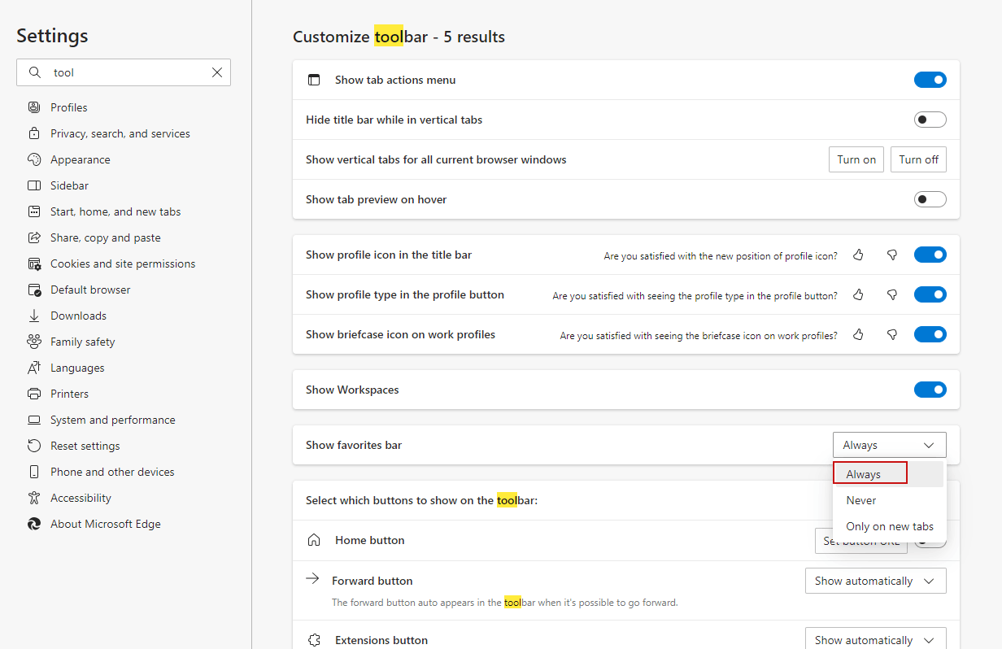Click the Privacy, search, and services lock icon
This screenshot has width=1002, height=649.
point(34,133)
